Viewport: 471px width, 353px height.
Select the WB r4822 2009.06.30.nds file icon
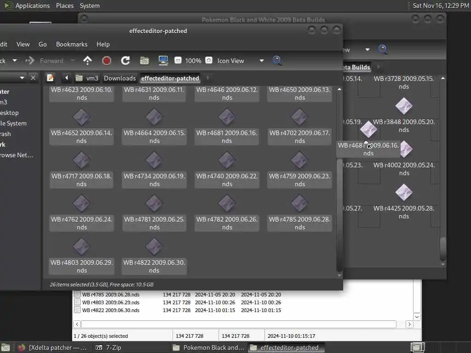[x=155, y=247]
